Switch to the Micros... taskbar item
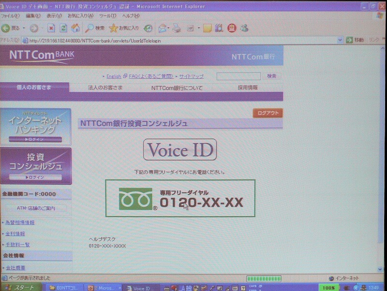Image resolution: width=387 pixels, height=291 pixels. point(104,288)
